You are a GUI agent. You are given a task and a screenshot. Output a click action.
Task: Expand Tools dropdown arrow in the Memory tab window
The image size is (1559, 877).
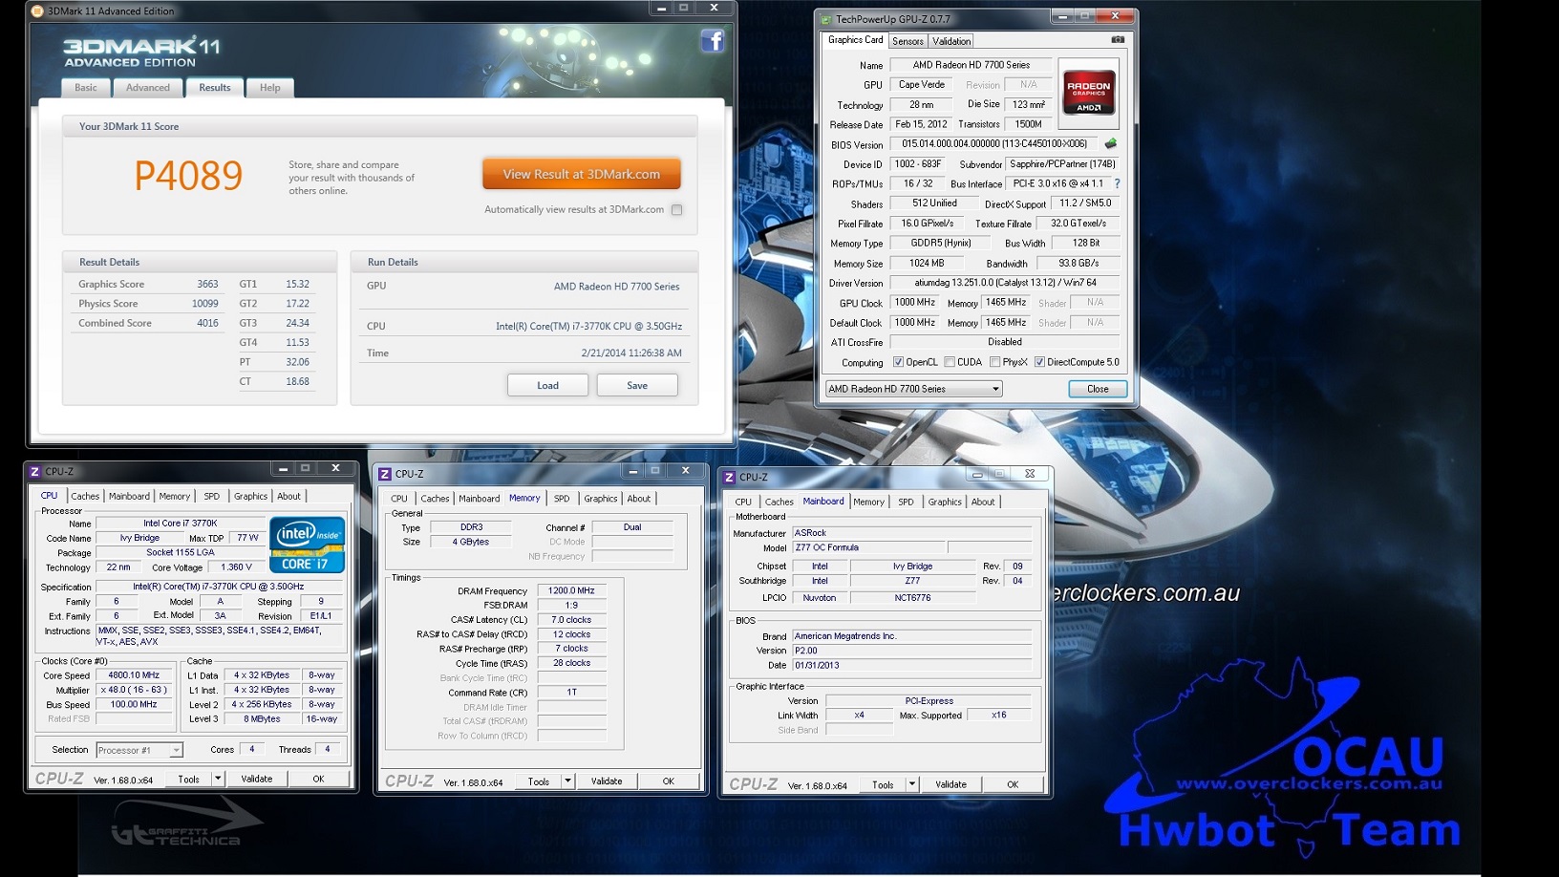click(567, 781)
